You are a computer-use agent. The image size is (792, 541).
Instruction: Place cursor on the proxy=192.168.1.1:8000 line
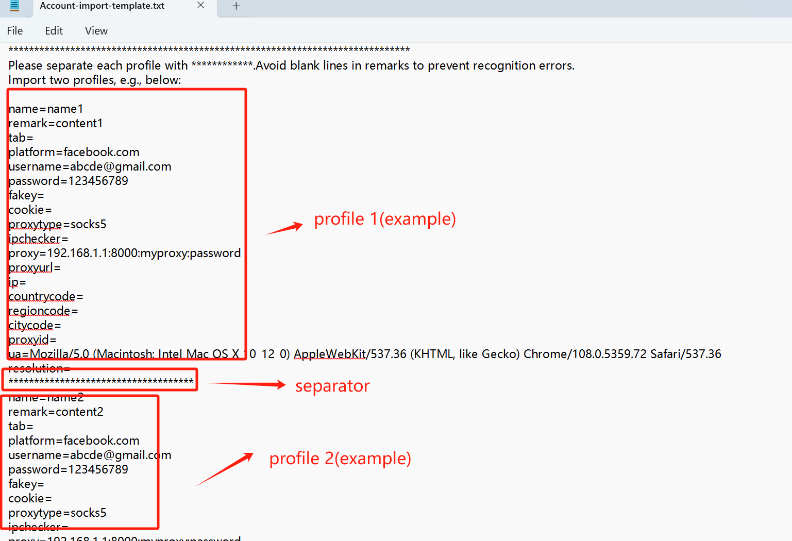(x=124, y=253)
